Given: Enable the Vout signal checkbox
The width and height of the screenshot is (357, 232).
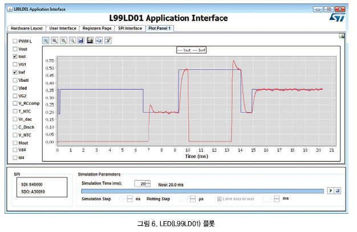Looking at the screenshot, I should (x=15, y=49).
